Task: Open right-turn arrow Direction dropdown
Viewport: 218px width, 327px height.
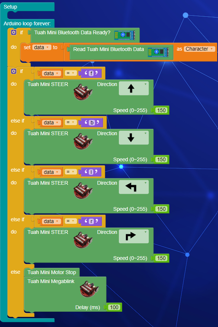Action: coord(134,236)
